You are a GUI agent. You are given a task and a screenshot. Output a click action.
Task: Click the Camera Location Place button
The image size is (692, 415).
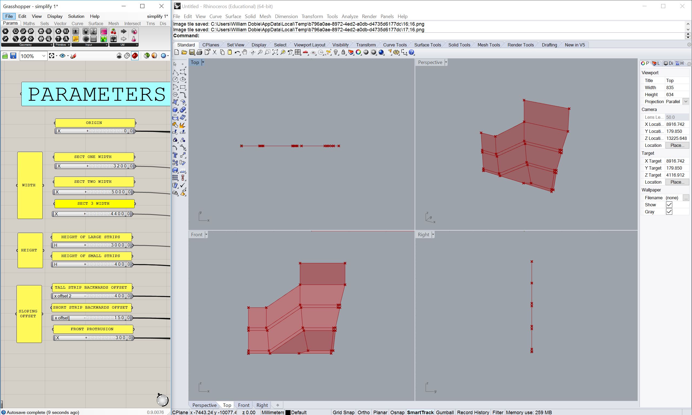(677, 145)
